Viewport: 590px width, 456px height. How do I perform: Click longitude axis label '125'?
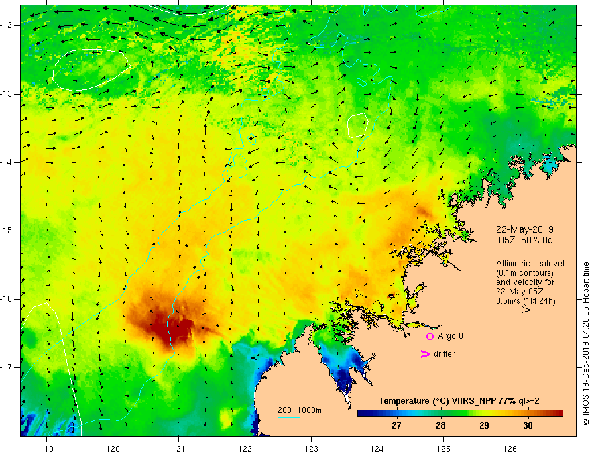tap(444, 449)
